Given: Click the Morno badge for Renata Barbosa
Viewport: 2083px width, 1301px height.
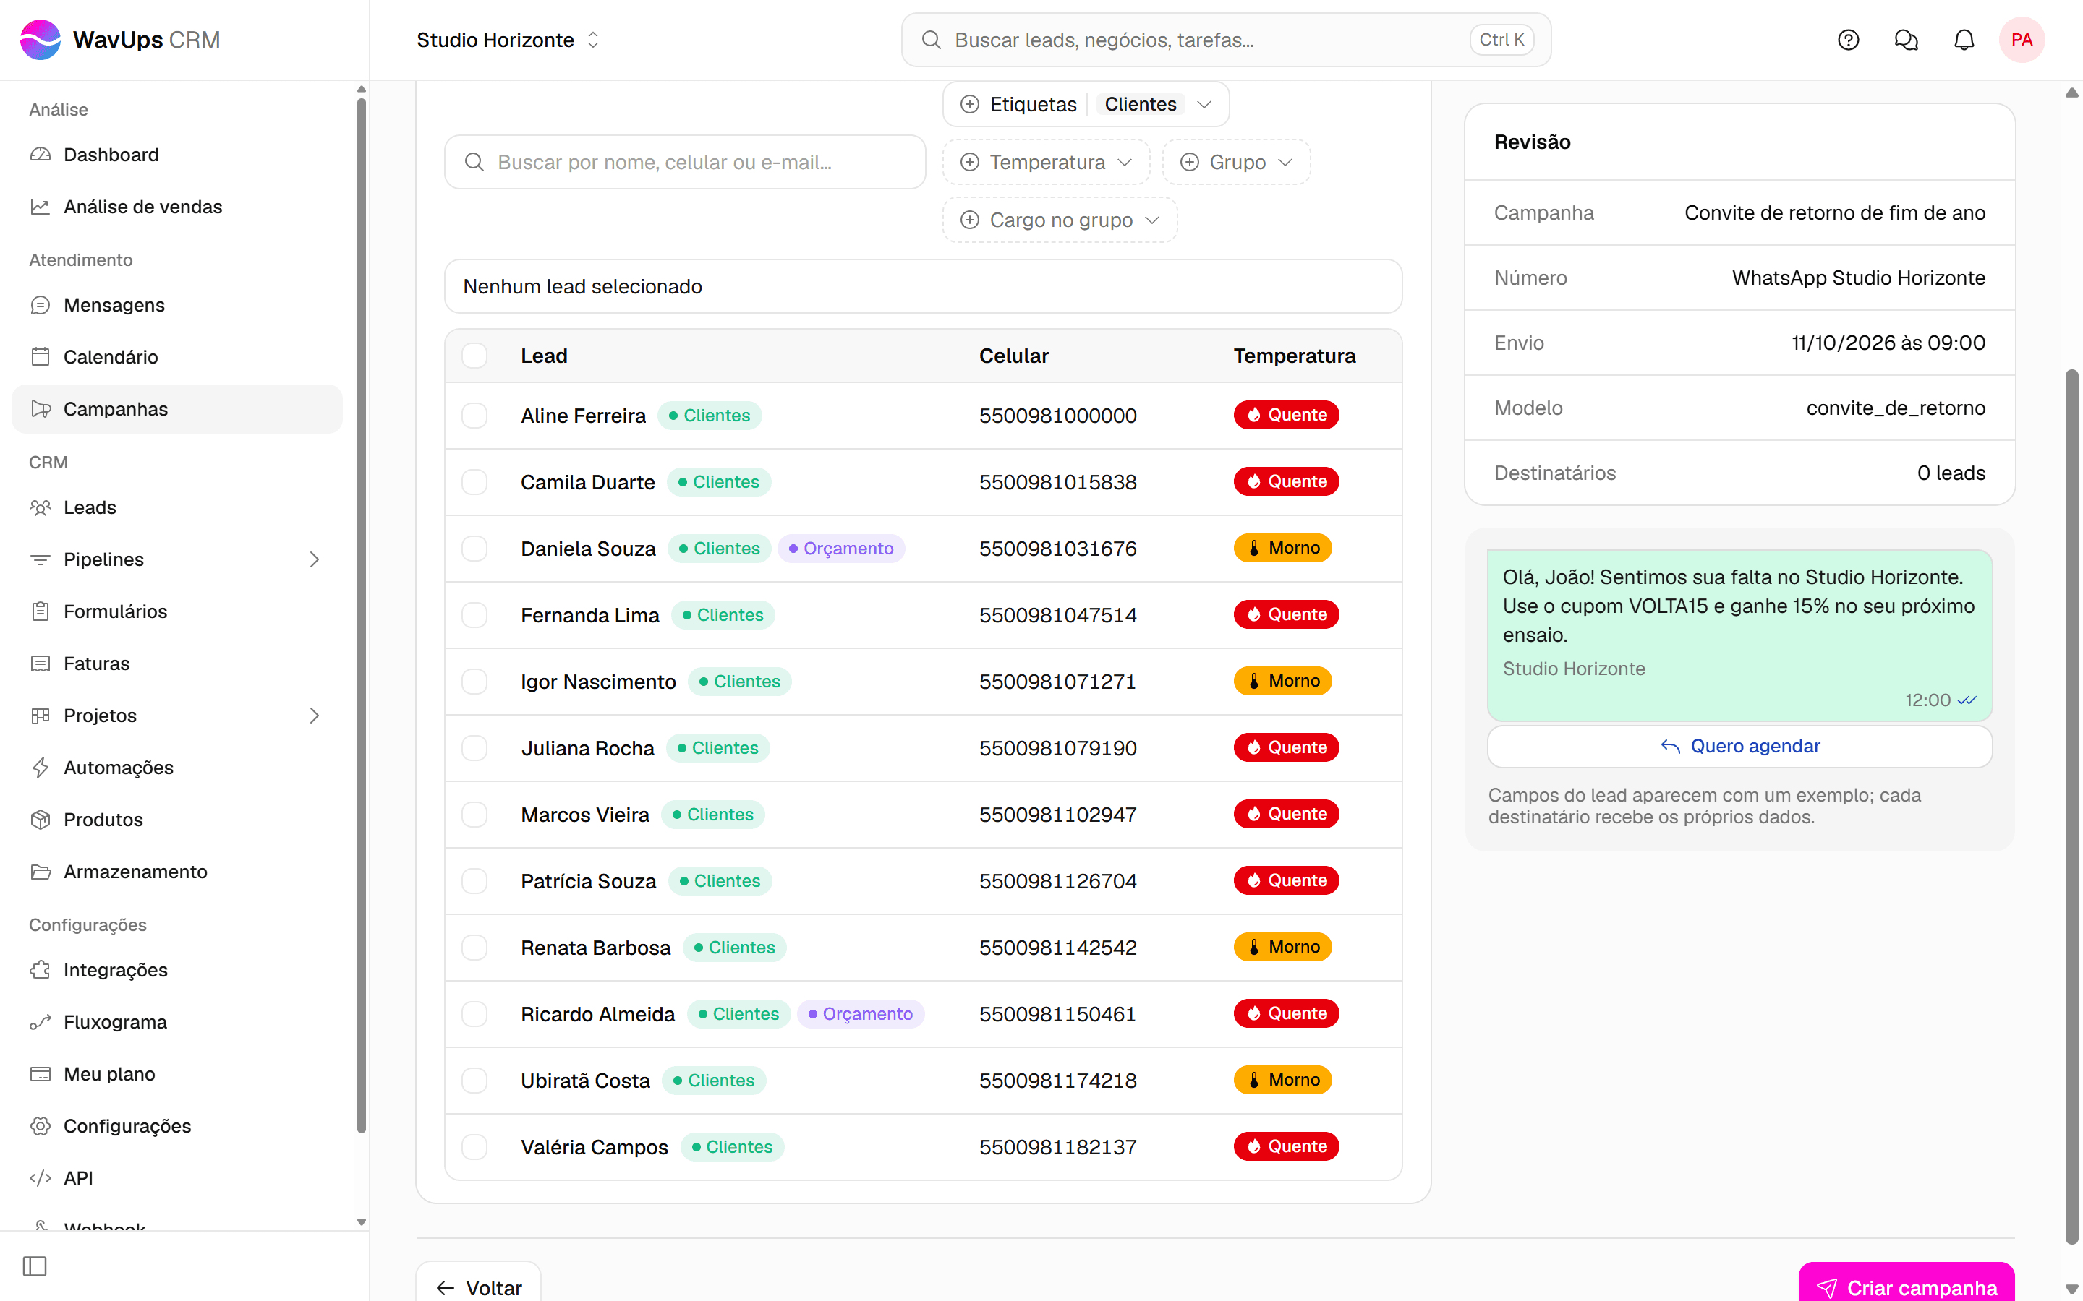Looking at the screenshot, I should pyautogui.click(x=1282, y=947).
